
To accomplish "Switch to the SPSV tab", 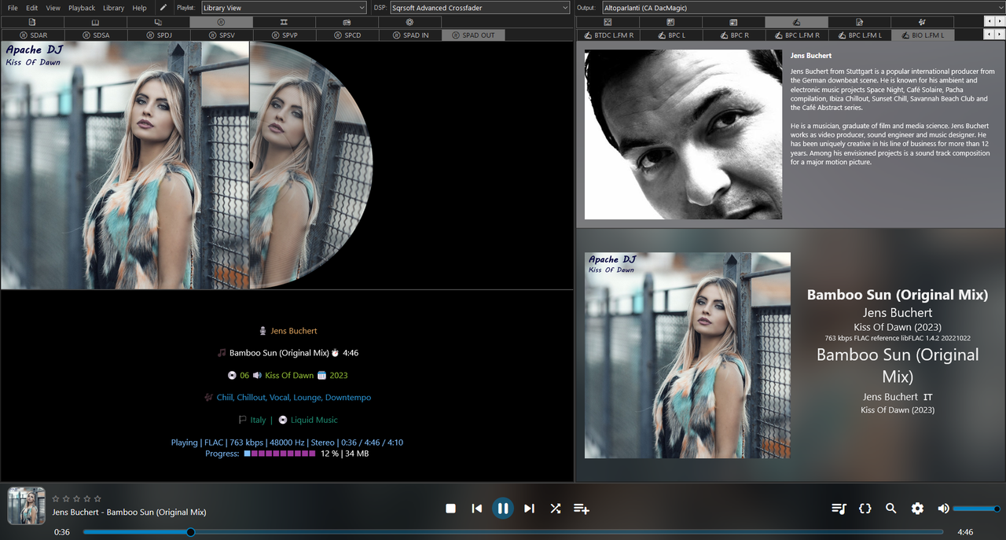I will pyautogui.click(x=221, y=35).
